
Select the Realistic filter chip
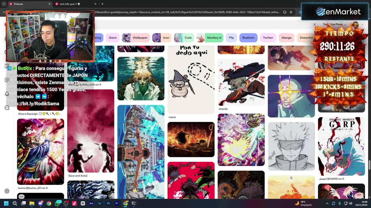pos(248,38)
